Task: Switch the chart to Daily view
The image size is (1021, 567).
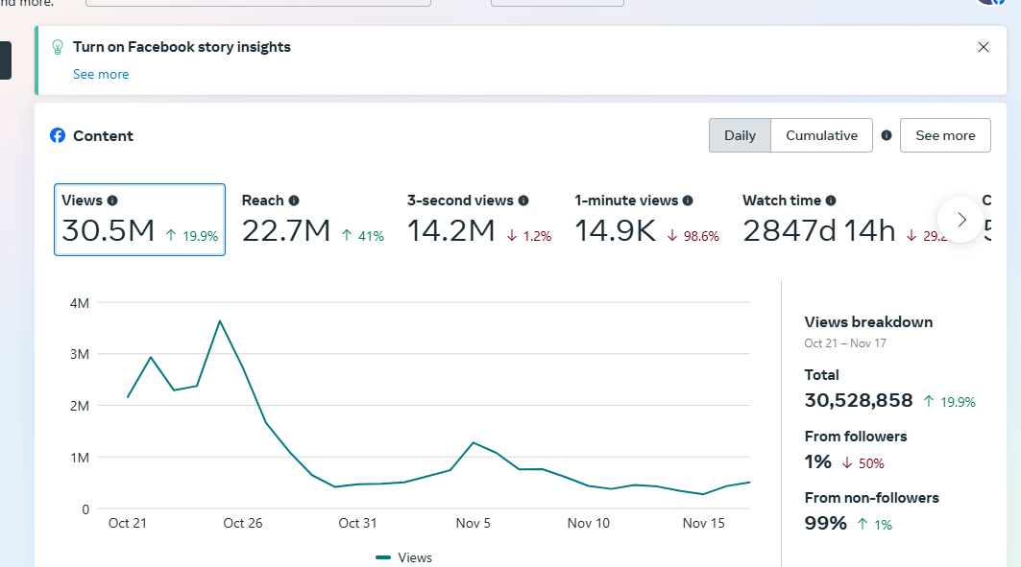Action: tap(740, 135)
